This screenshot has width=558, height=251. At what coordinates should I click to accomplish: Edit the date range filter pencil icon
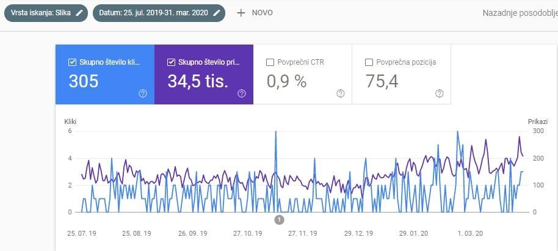[216, 13]
